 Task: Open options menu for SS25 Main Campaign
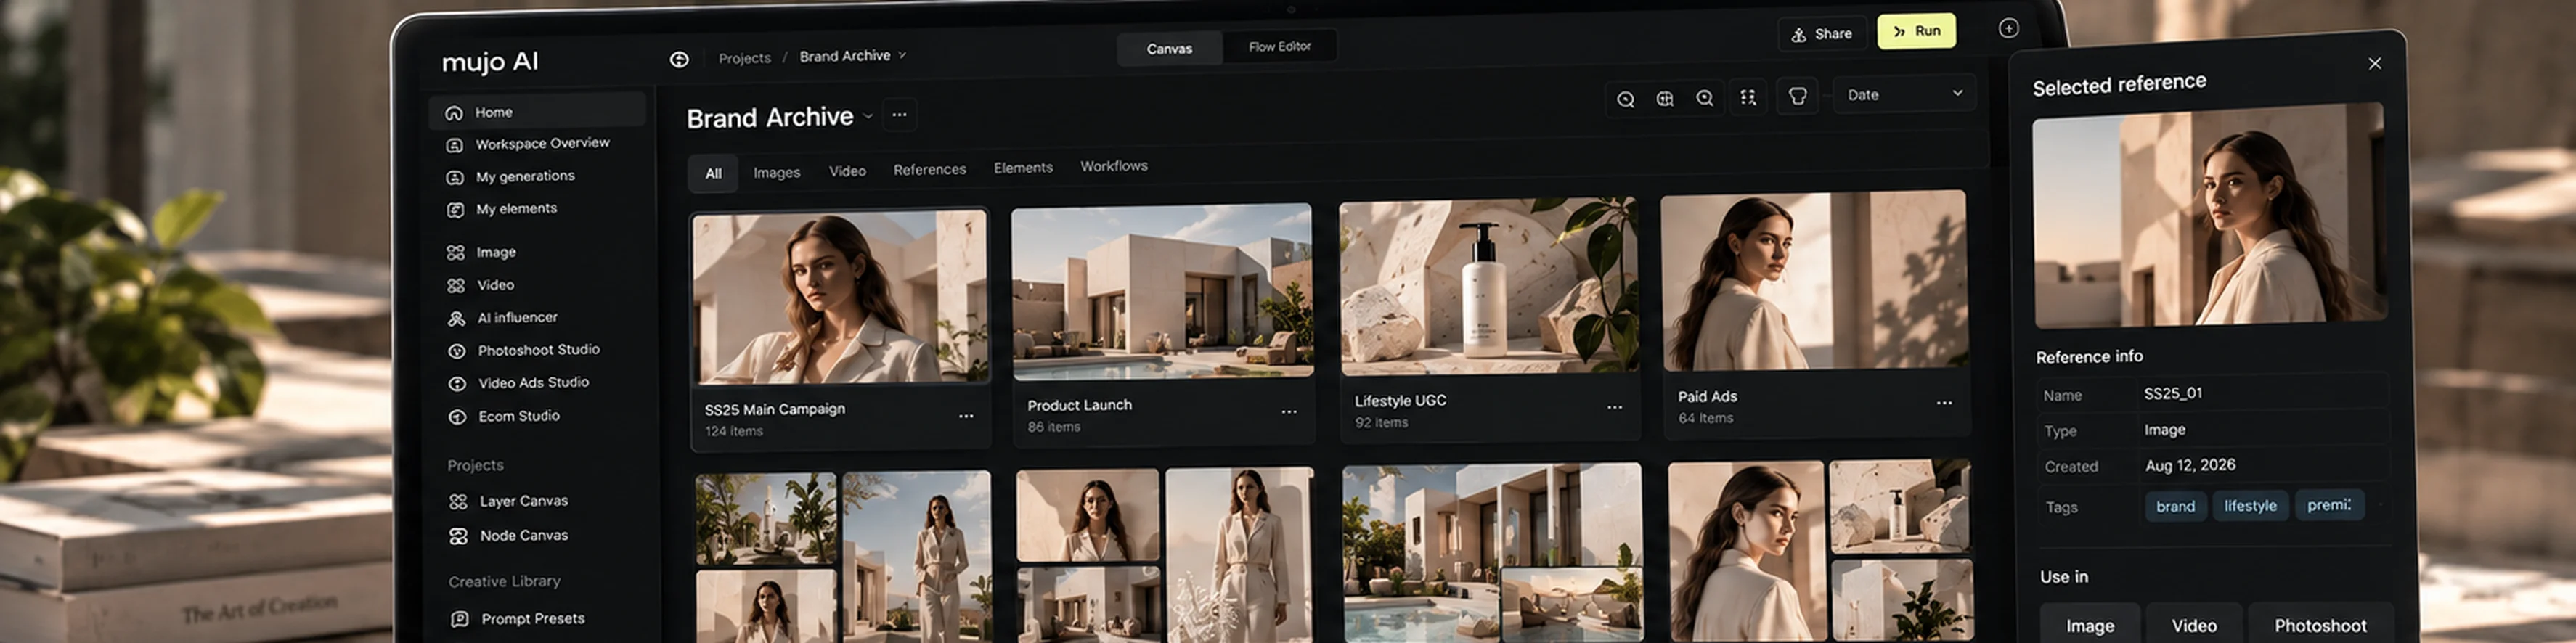(965, 416)
